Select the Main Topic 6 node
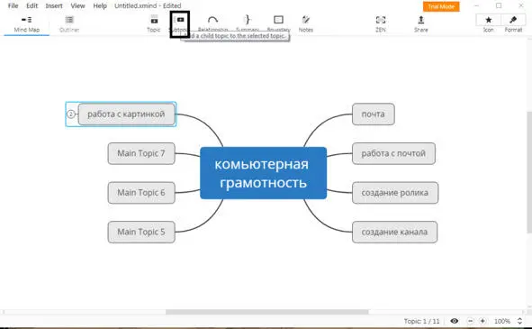Screen dimensions: 532x329 click(x=141, y=193)
